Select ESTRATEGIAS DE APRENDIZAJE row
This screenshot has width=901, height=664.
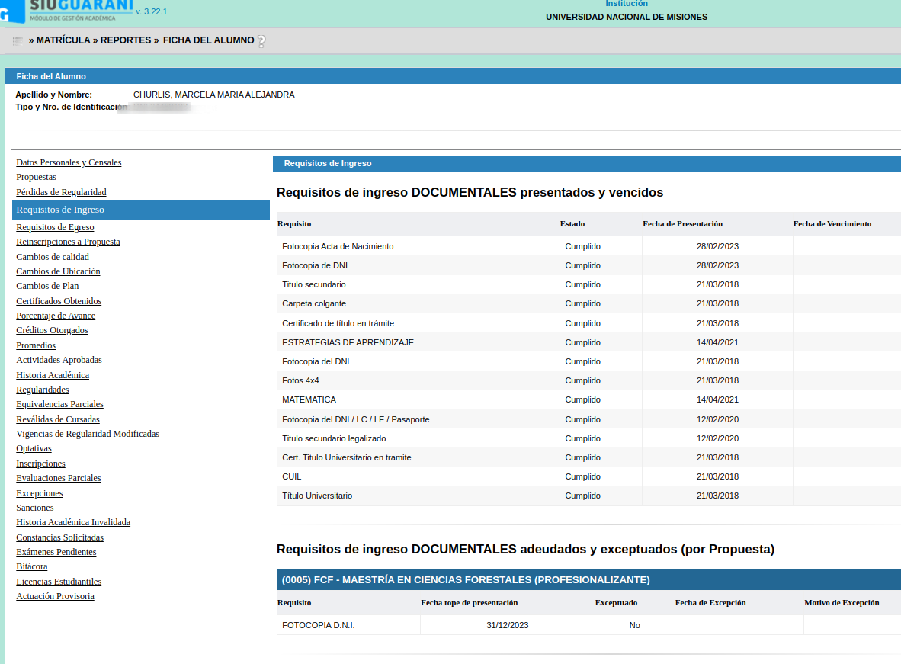589,342
